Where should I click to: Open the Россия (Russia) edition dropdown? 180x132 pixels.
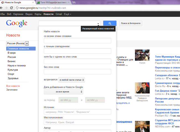(x=27, y=43)
